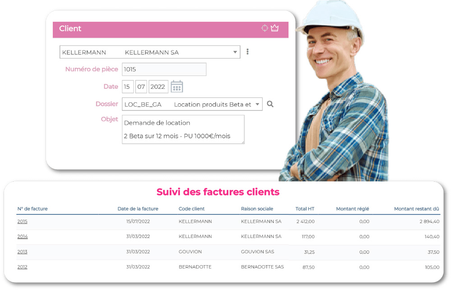
Task: Click the total HT value 2 412,00
Action: pos(305,221)
